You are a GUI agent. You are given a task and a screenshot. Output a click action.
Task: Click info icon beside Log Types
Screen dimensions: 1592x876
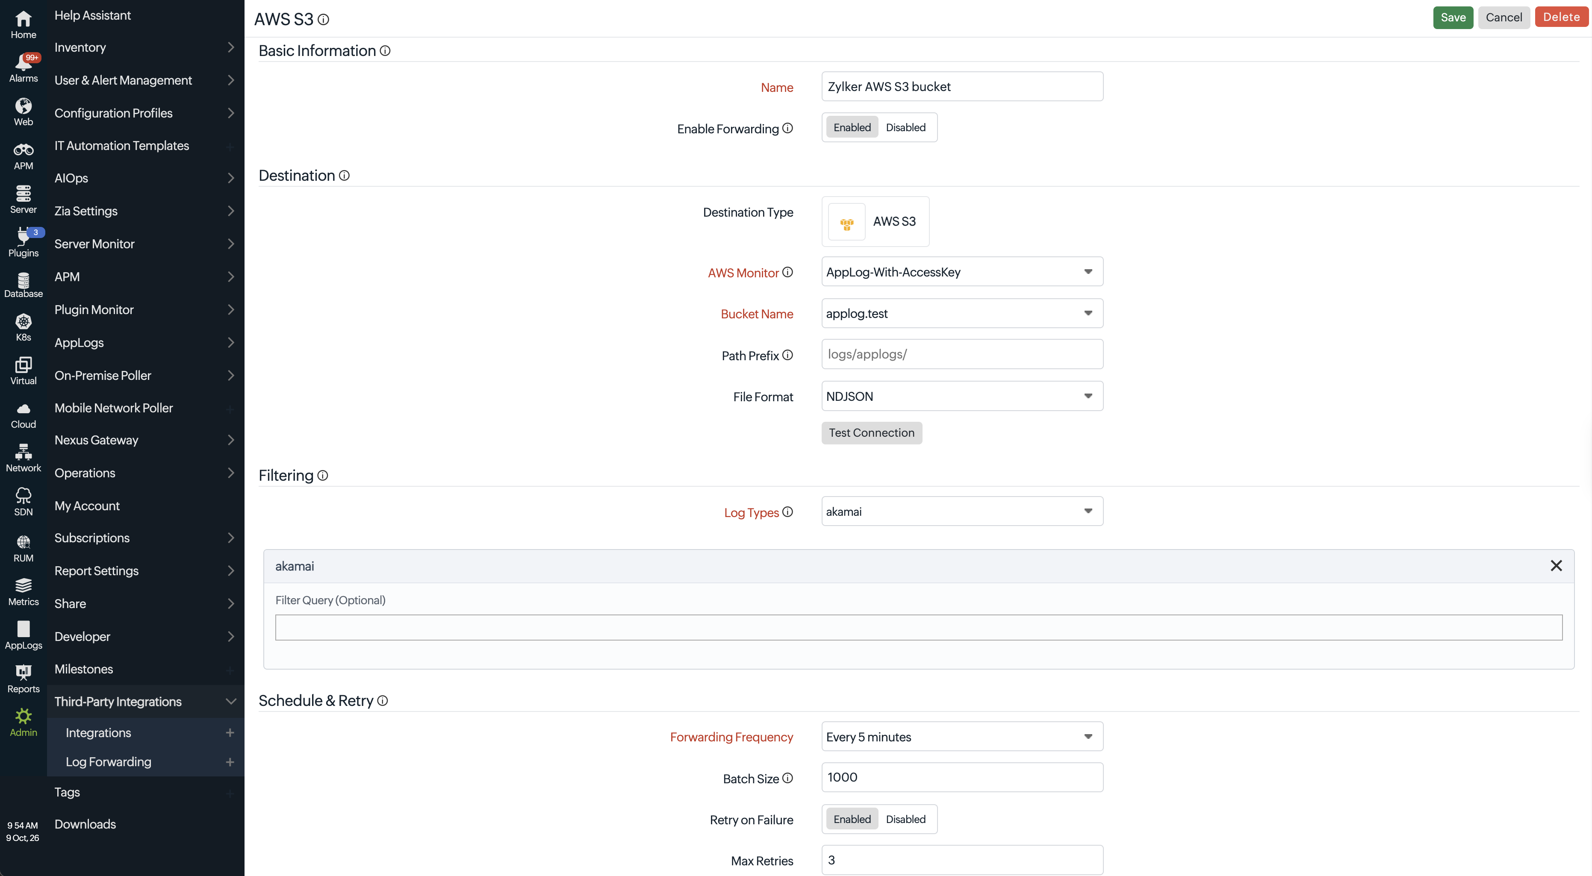pos(787,511)
